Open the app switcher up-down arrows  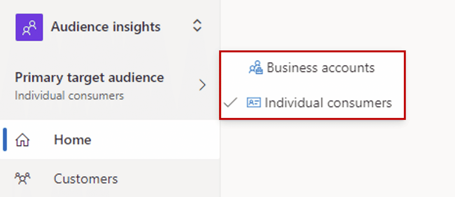[x=197, y=26]
